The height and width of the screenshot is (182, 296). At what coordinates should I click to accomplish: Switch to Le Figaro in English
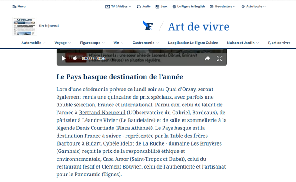click(189, 7)
